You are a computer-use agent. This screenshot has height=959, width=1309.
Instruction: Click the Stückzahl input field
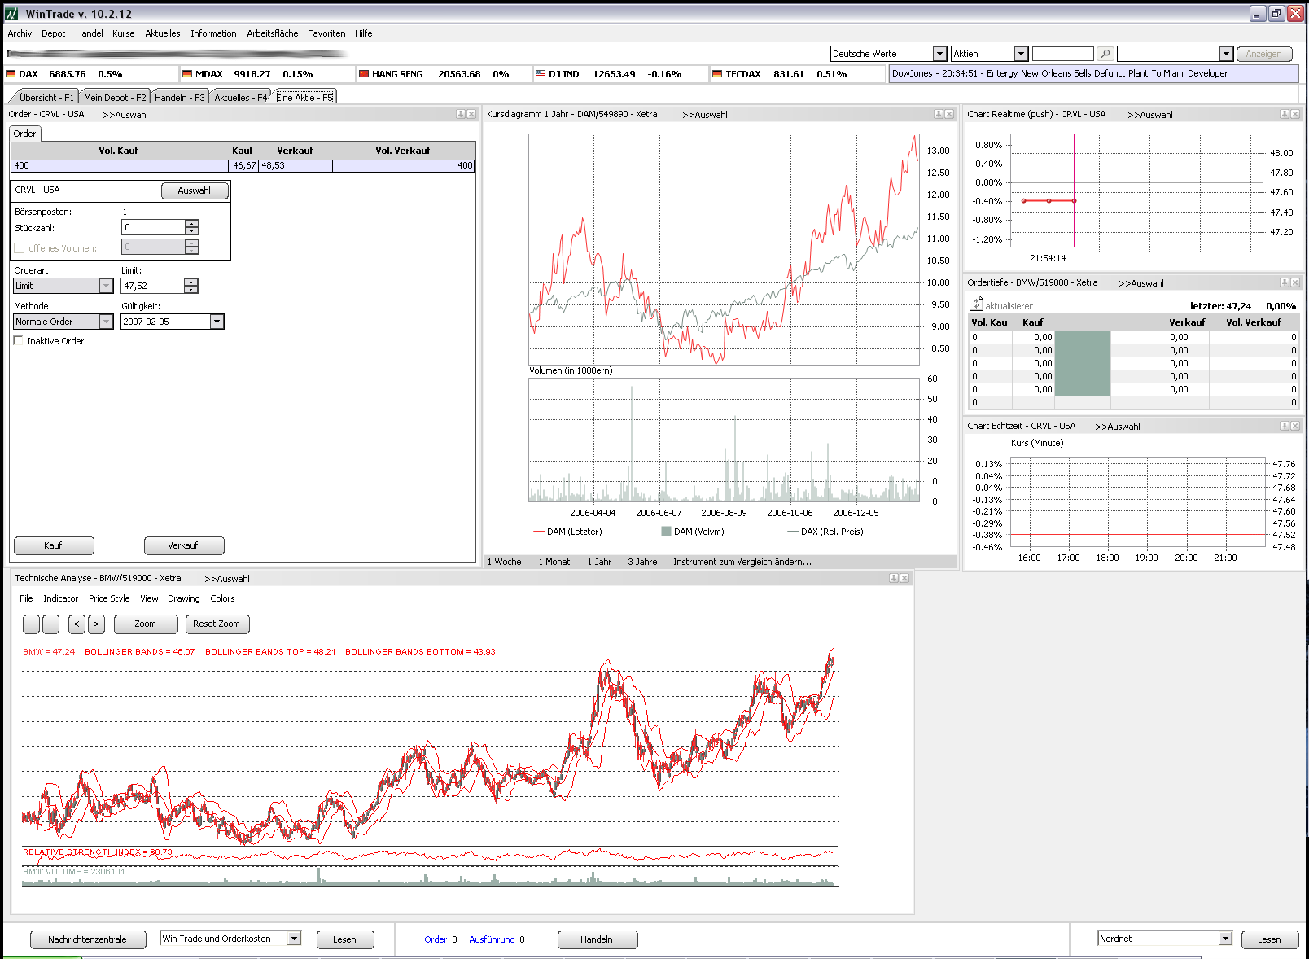pyautogui.click(x=153, y=227)
